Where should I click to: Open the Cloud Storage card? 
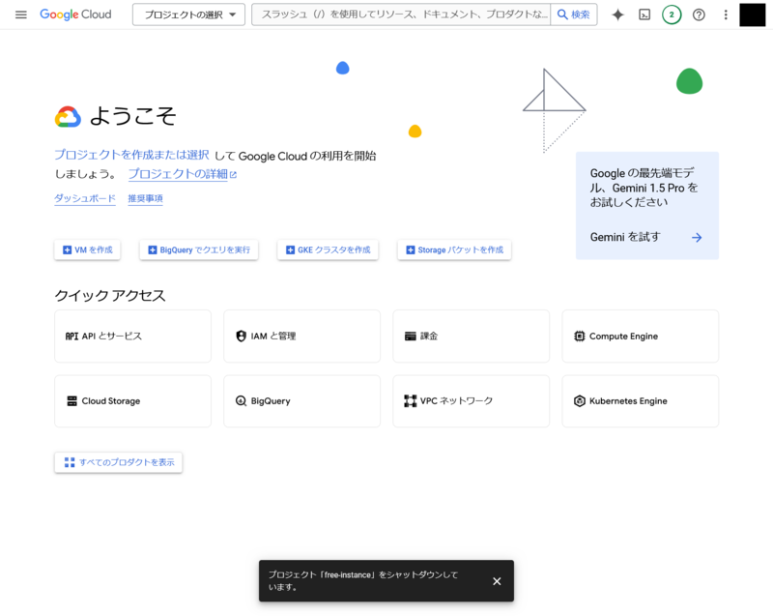pos(132,401)
